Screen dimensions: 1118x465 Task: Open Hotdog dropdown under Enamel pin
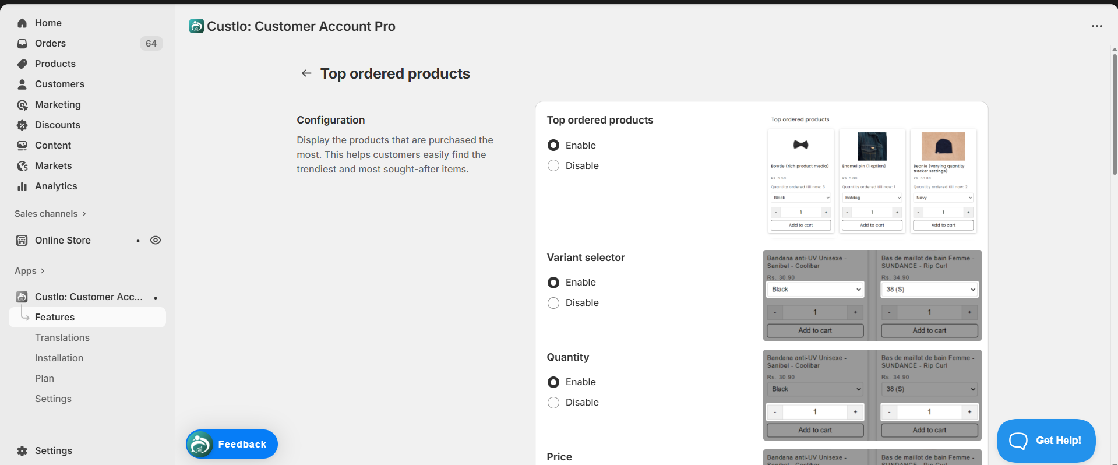pyautogui.click(x=872, y=198)
